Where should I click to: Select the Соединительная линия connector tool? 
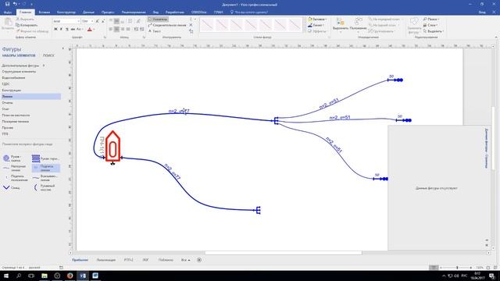click(x=167, y=25)
